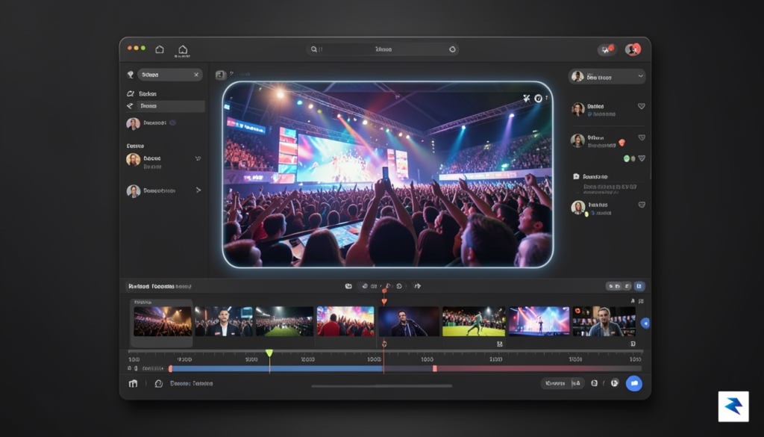
Task: Click the red badge on the second right-panel contact
Action: coord(621,143)
